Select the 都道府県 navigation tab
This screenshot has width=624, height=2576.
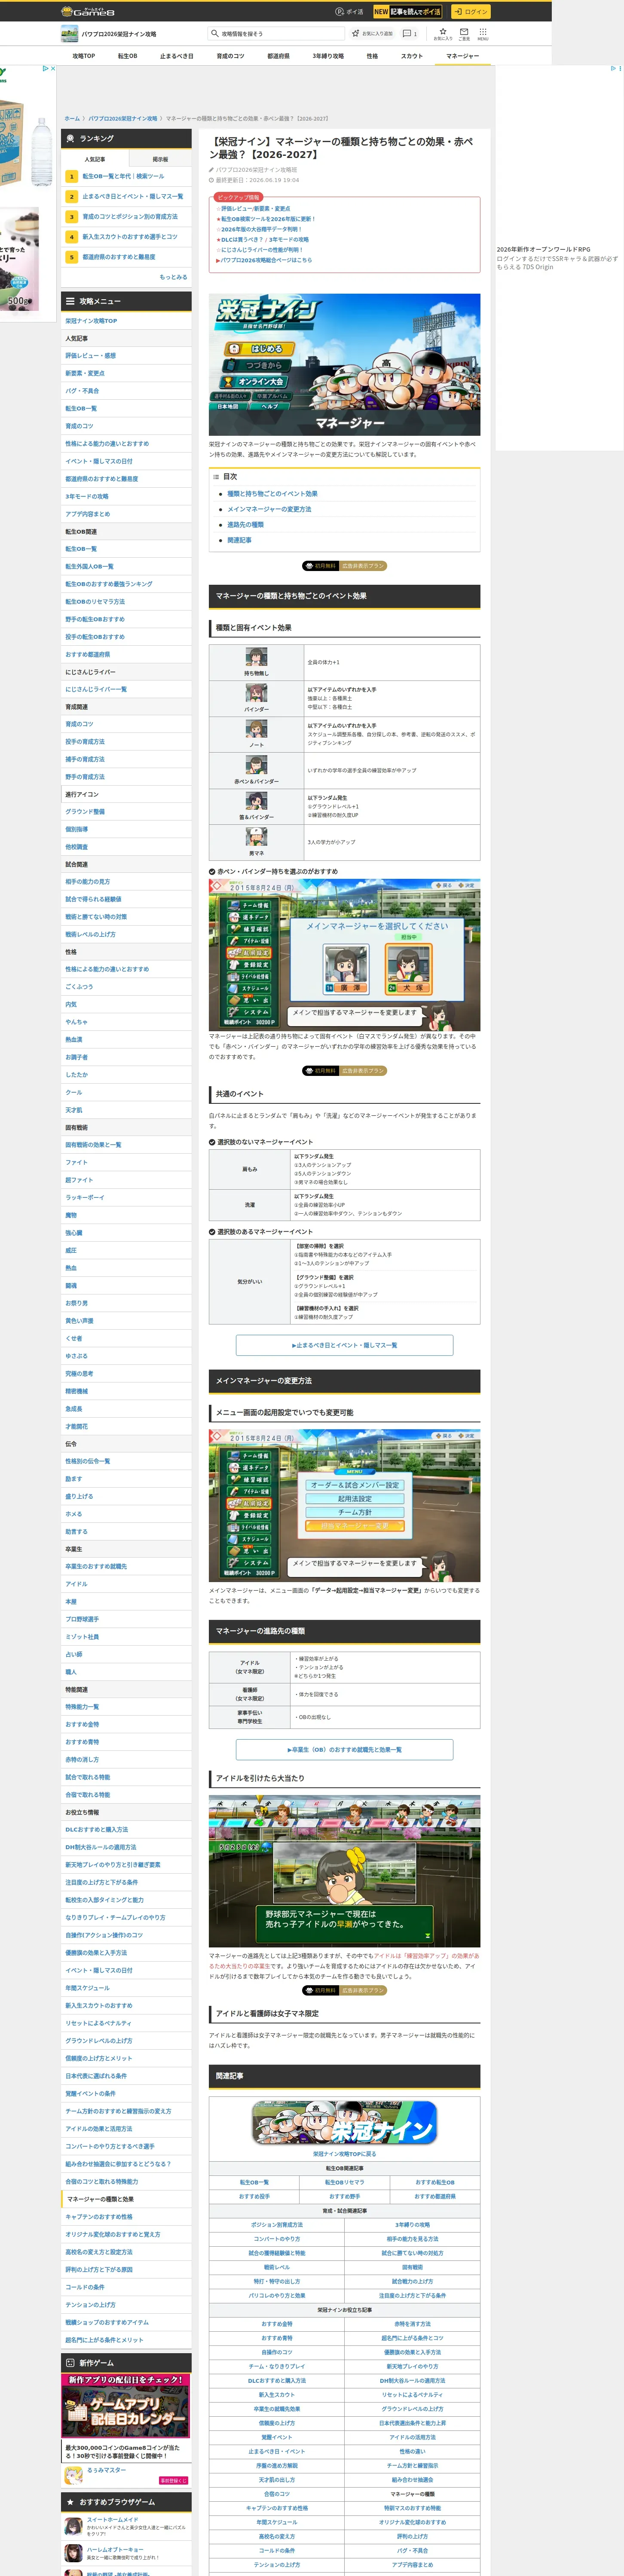(278, 56)
